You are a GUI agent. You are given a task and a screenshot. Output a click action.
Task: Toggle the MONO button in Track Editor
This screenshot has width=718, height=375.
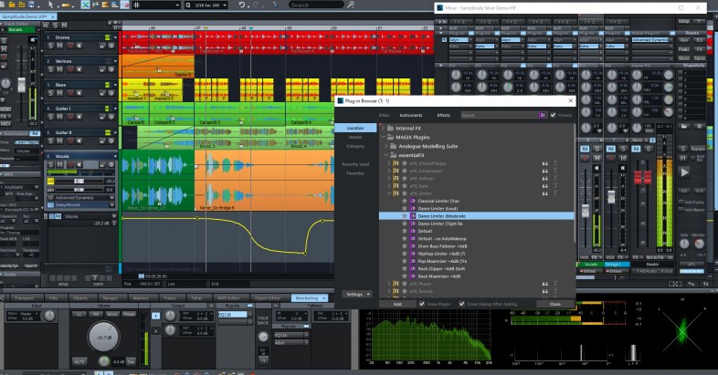click(5, 109)
